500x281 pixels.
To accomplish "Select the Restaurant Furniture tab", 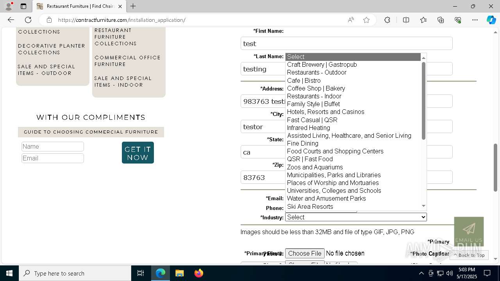I will point(79,6).
